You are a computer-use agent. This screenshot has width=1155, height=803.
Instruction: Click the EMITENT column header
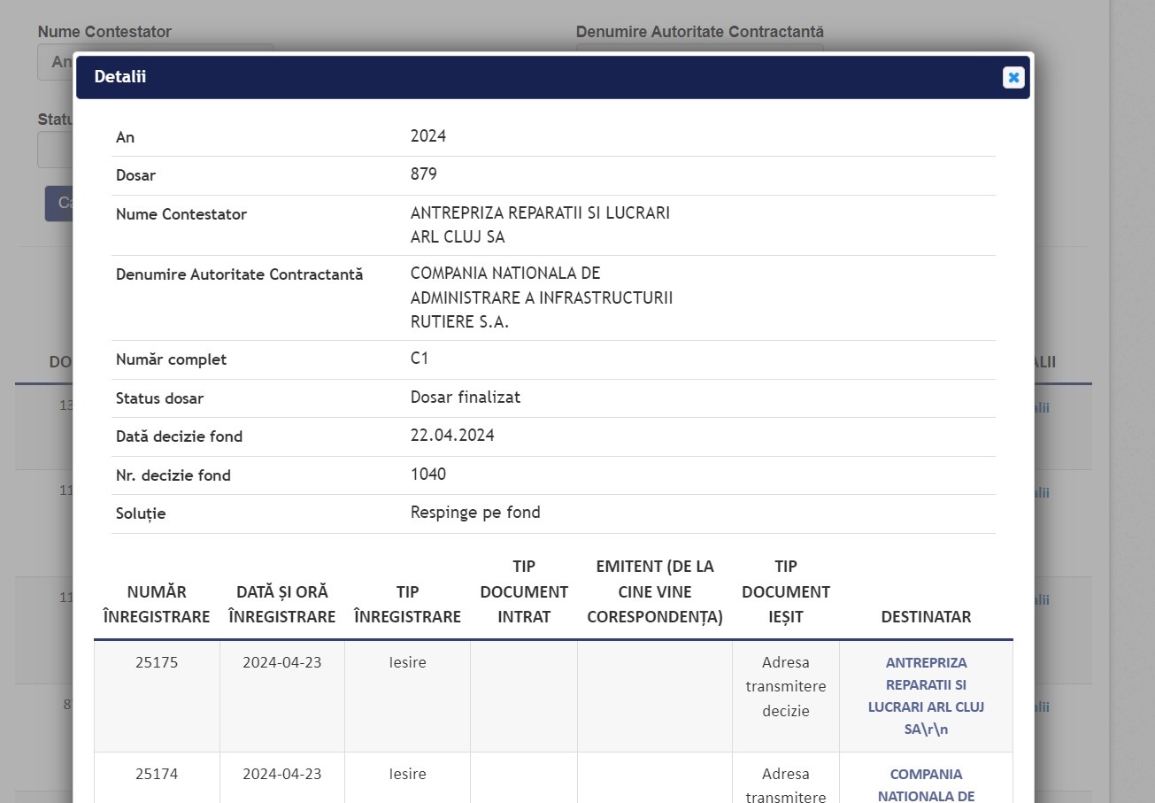[x=655, y=591]
